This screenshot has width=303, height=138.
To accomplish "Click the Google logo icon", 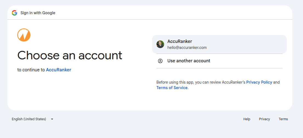I will (15, 13).
